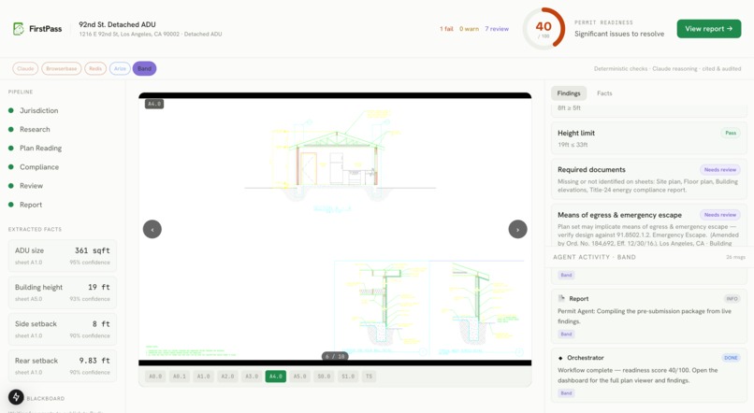This screenshot has width=754, height=413.
Task: Click the '92nd St. Detached ADU' project title
Action: click(x=117, y=24)
